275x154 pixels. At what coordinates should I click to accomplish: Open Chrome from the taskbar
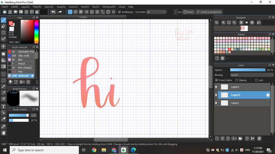click(x=94, y=150)
